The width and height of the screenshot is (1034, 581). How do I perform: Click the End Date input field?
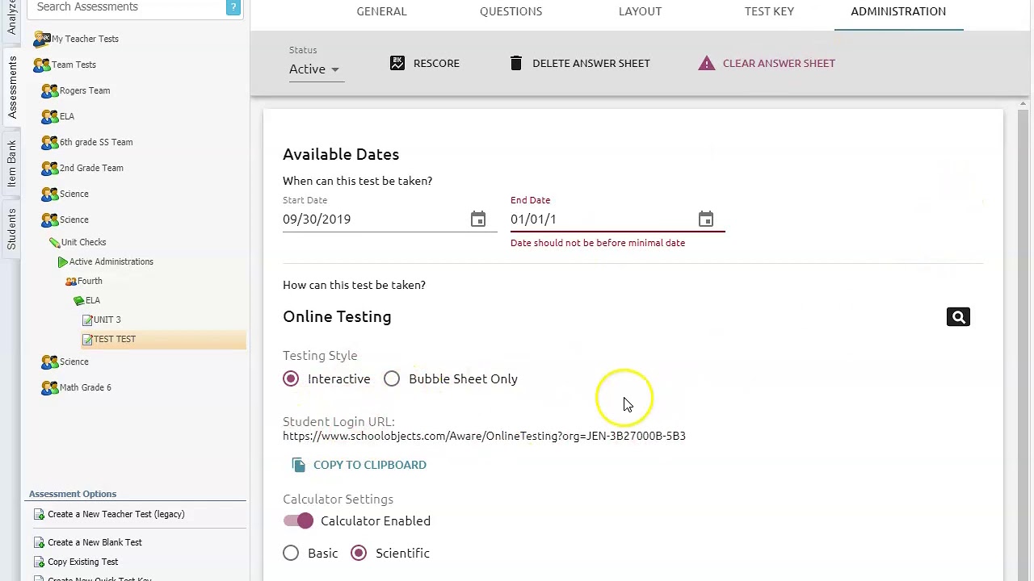coord(598,219)
